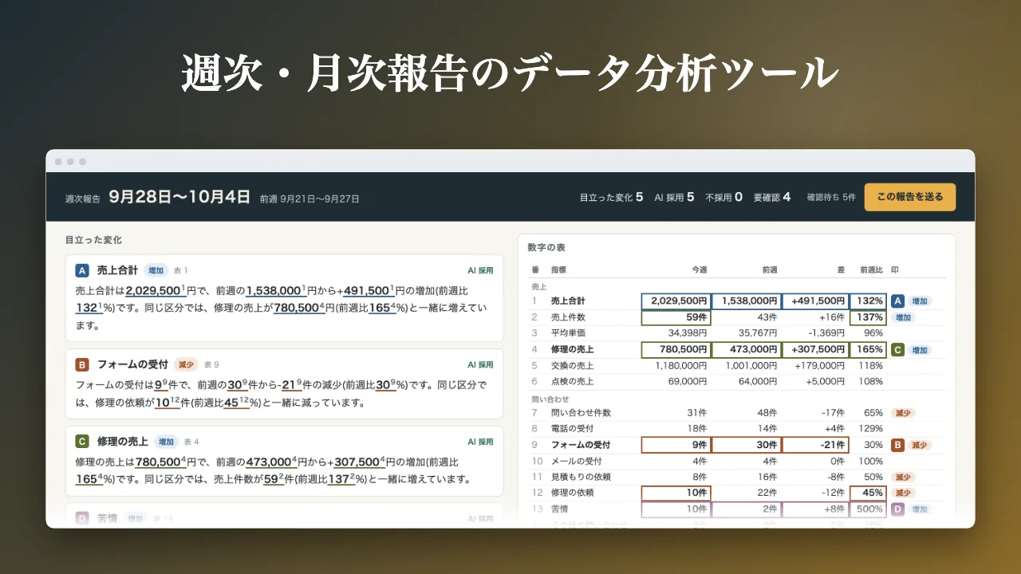Screen dimensions: 1021x574
Task: Click 前週比 column header
Action: tap(871, 270)
